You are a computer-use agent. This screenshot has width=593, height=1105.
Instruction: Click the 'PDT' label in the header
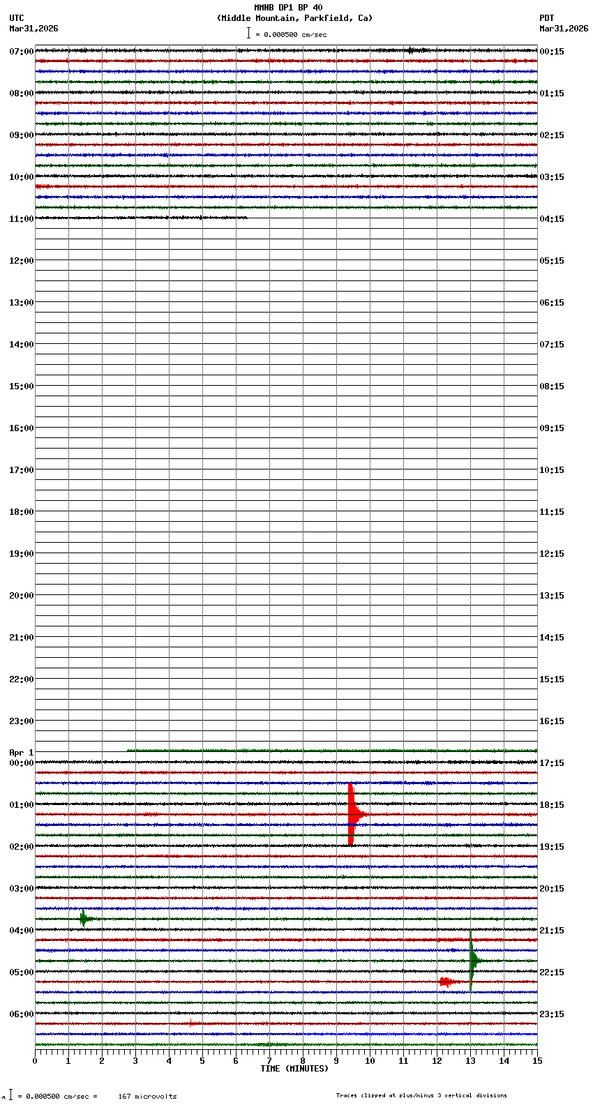pos(546,18)
